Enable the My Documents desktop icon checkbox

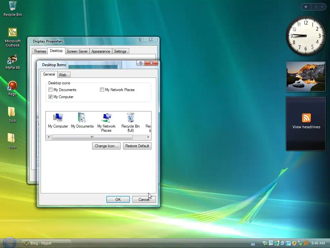pos(50,90)
